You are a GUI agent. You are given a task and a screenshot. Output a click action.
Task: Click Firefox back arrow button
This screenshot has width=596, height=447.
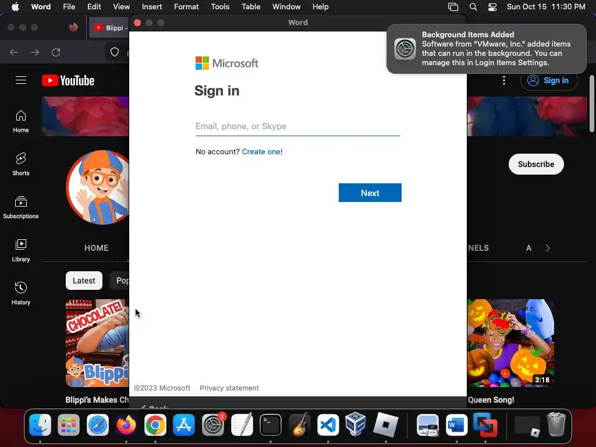coord(14,52)
